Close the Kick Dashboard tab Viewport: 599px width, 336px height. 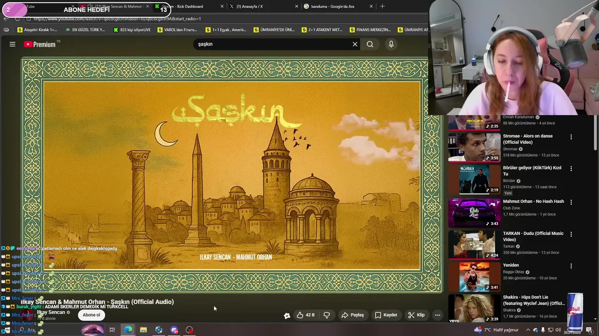pos(221,7)
